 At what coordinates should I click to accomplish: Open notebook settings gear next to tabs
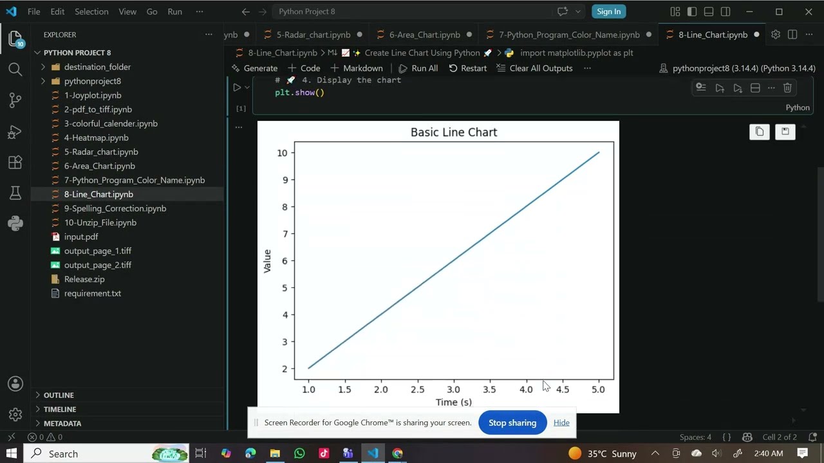coord(776,35)
